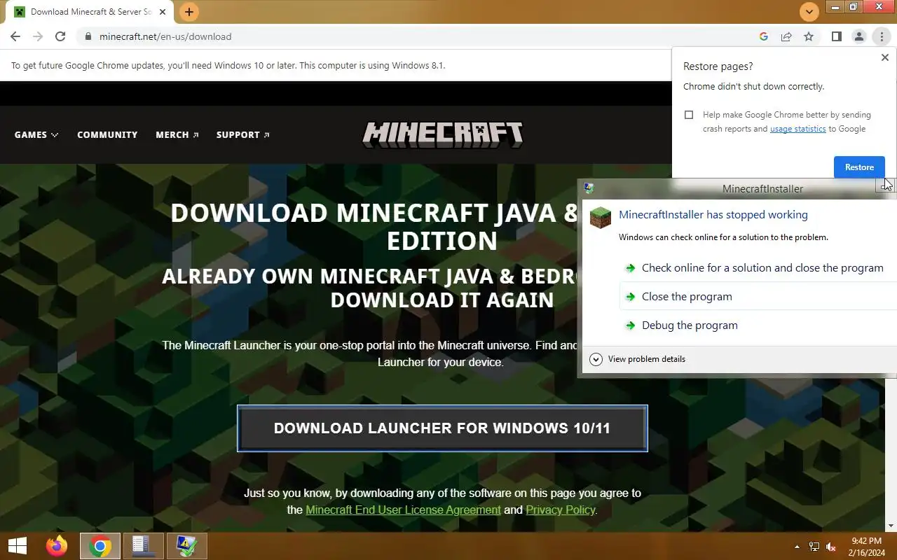Show hidden system tray icons
897x560 pixels.
(x=797, y=547)
